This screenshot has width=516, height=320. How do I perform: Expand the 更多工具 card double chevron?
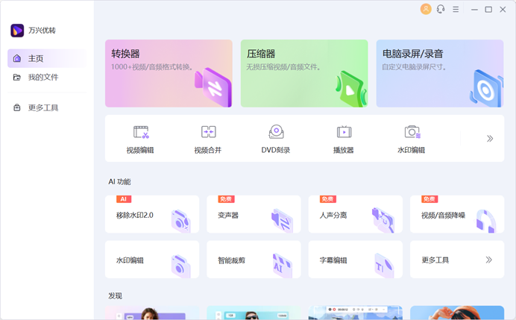[488, 260]
